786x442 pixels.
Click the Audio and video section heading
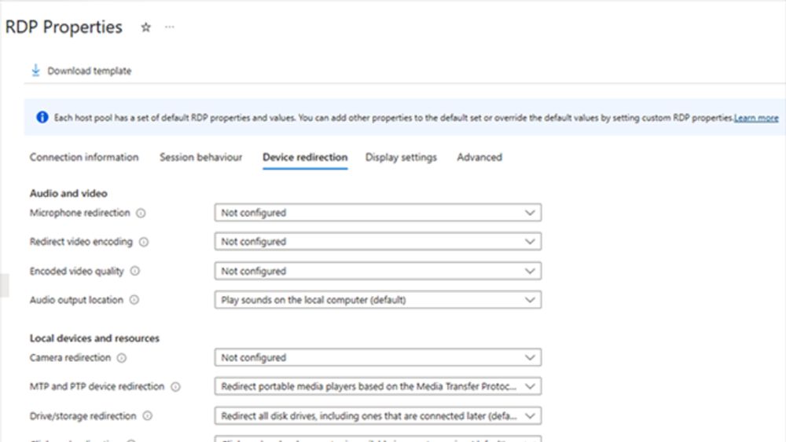pyautogui.click(x=68, y=193)
